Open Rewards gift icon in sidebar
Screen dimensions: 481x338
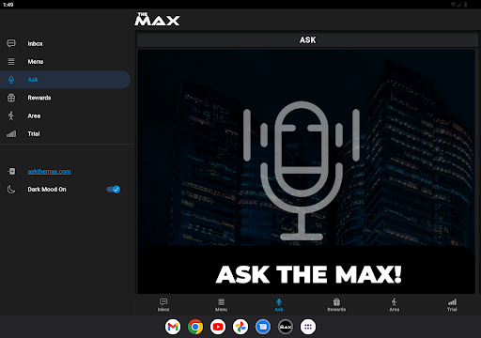(11, 98)
